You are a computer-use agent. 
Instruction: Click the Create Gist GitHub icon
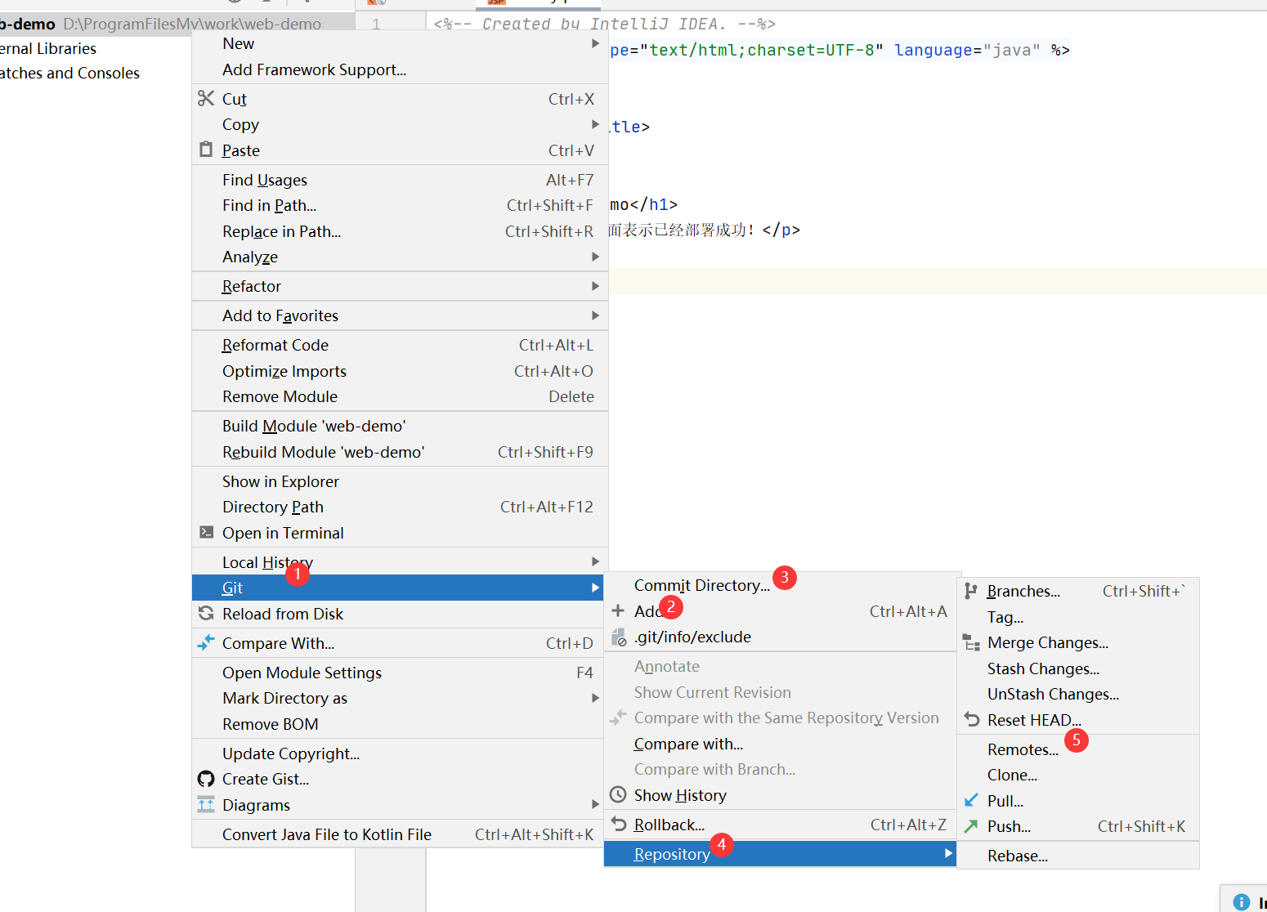pyautogui.click(x=206, y=779)
